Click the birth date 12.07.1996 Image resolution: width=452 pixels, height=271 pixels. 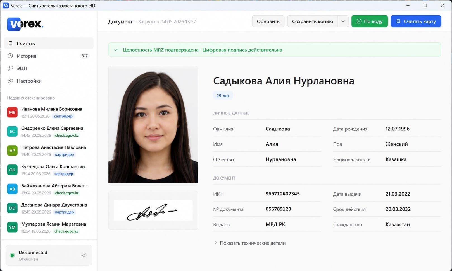[397, 129]
